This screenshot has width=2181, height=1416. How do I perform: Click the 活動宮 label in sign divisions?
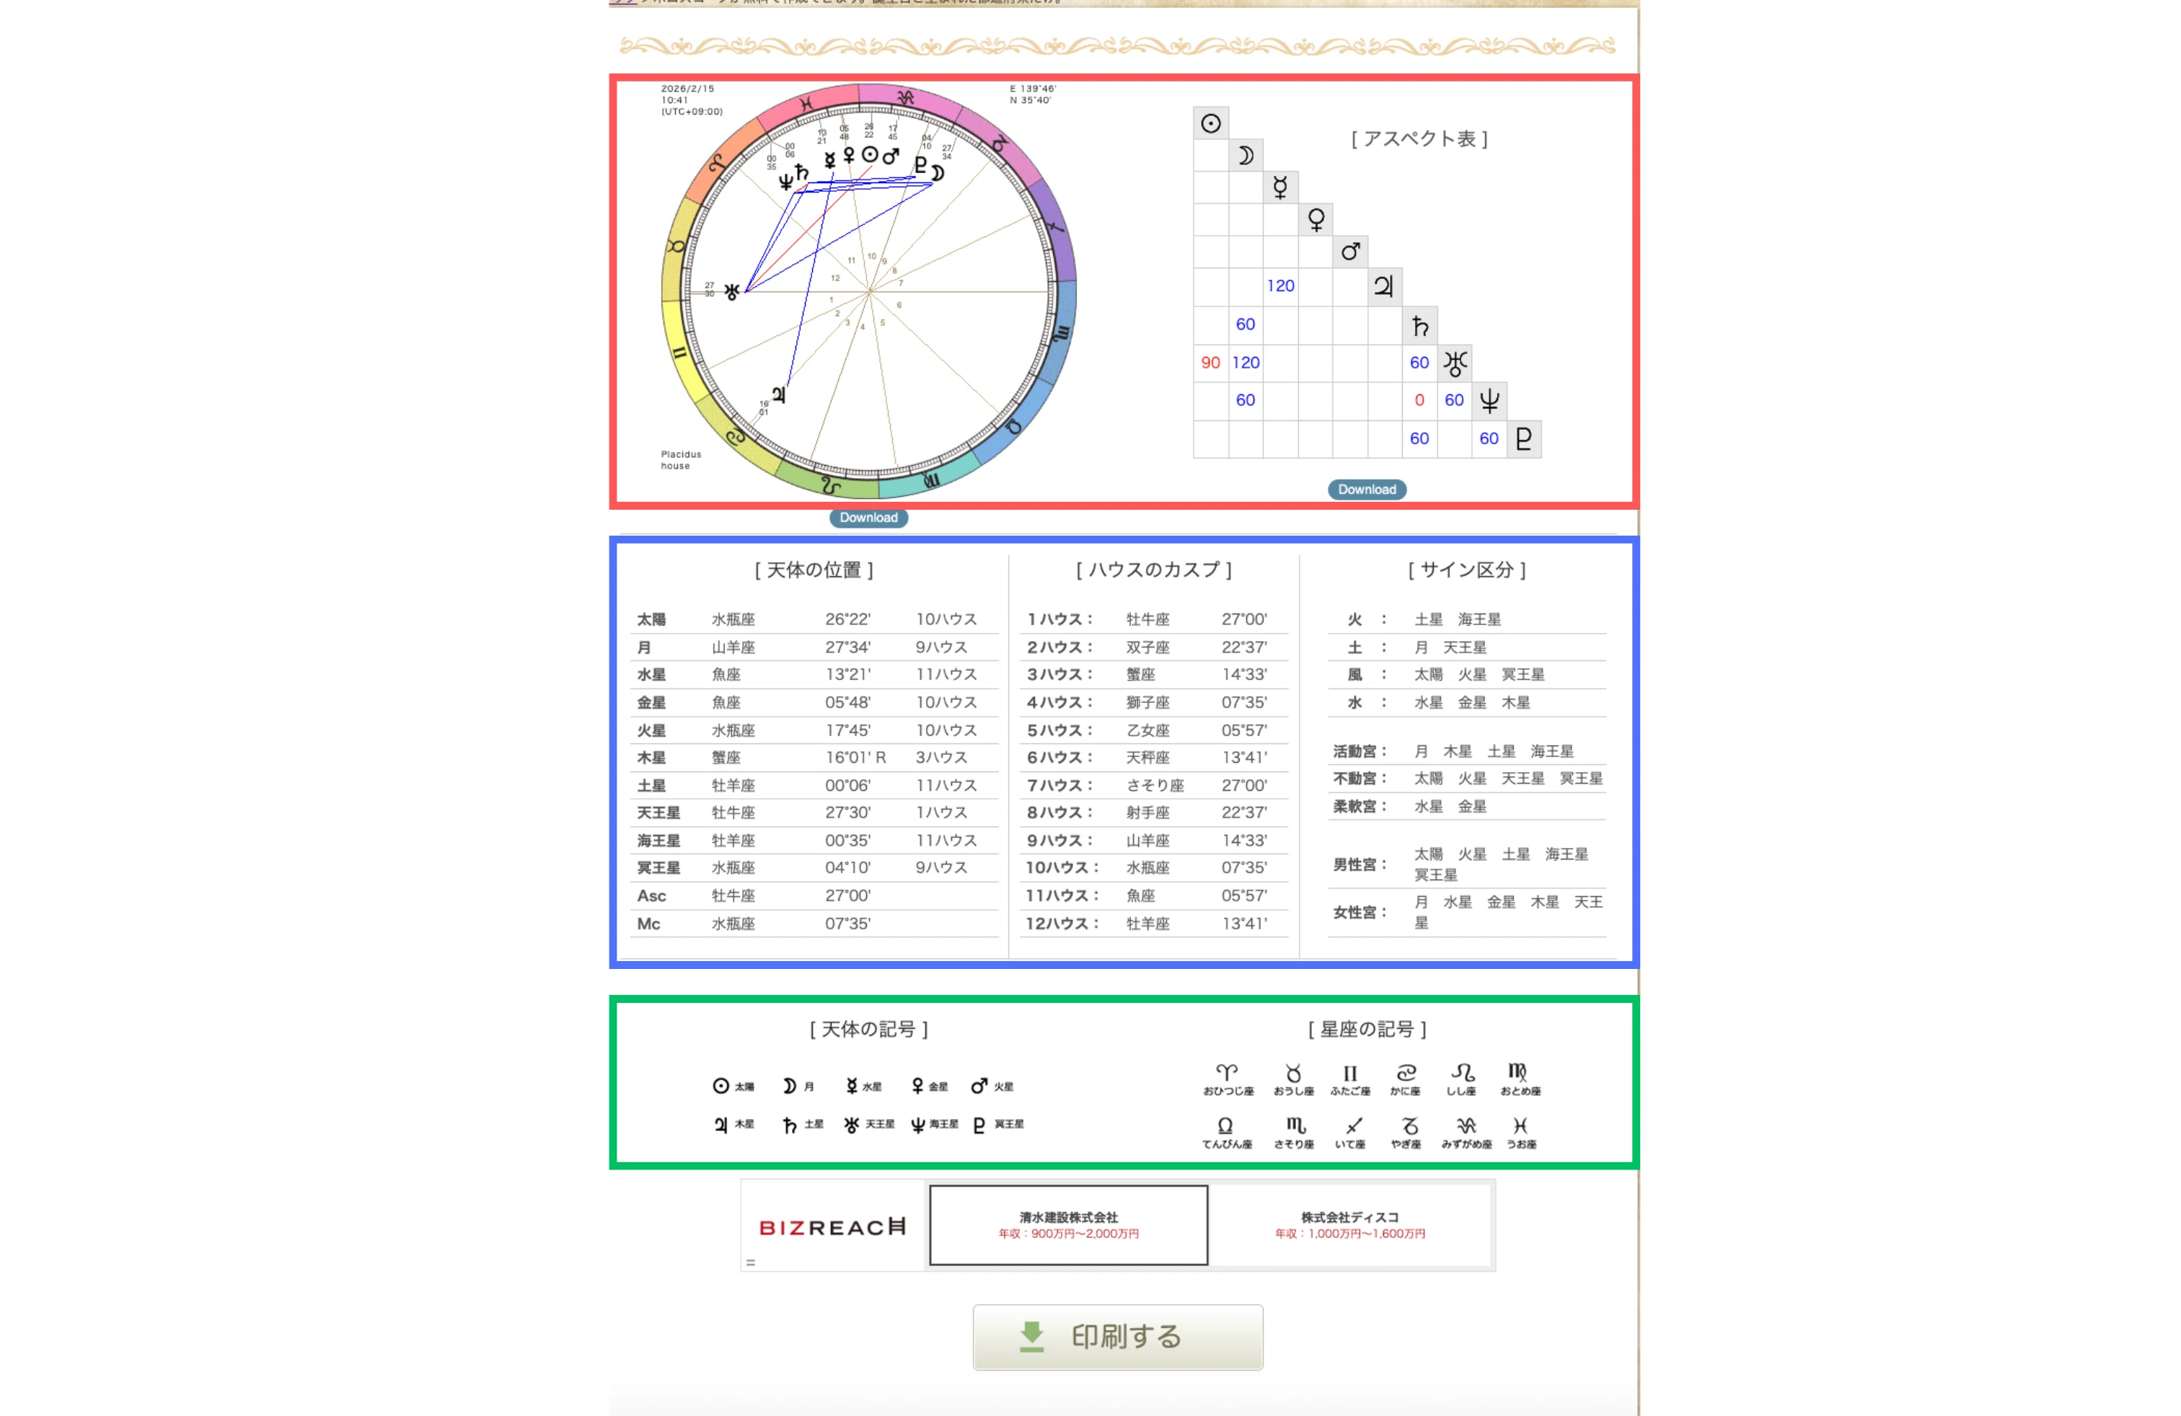[x=1359, y=752]
